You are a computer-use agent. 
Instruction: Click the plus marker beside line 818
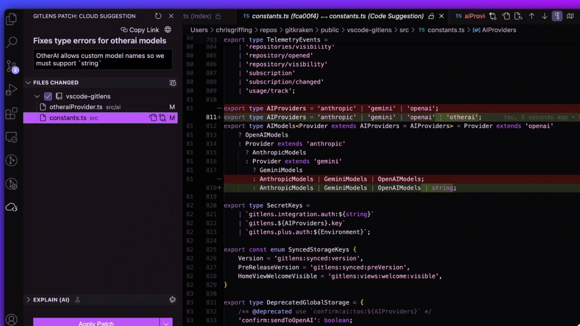[219, 188]
